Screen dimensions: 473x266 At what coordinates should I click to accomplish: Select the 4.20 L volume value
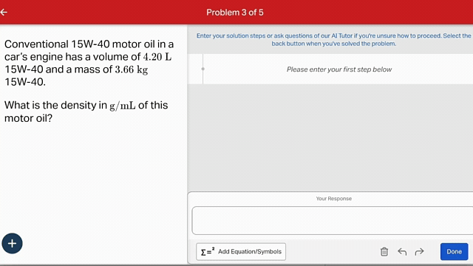click(157, 57)
